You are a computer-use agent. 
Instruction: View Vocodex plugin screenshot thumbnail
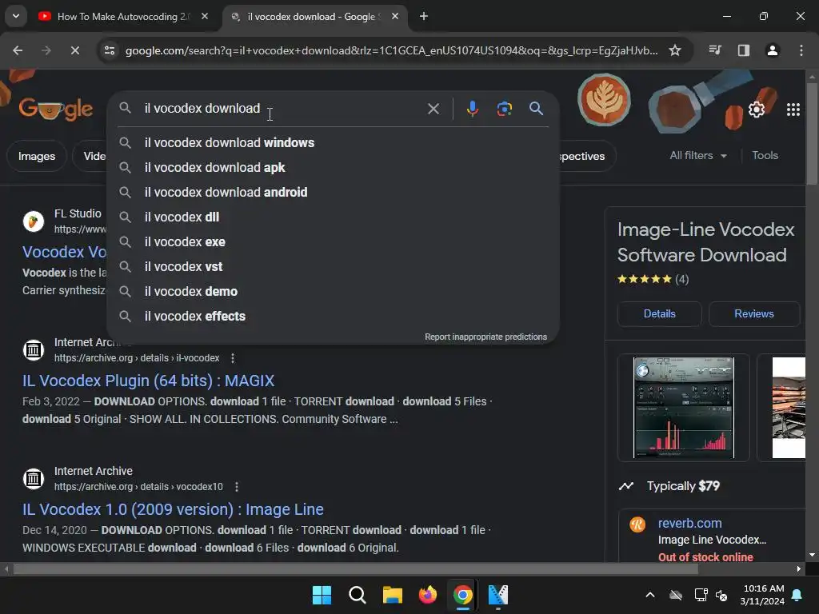683,408
